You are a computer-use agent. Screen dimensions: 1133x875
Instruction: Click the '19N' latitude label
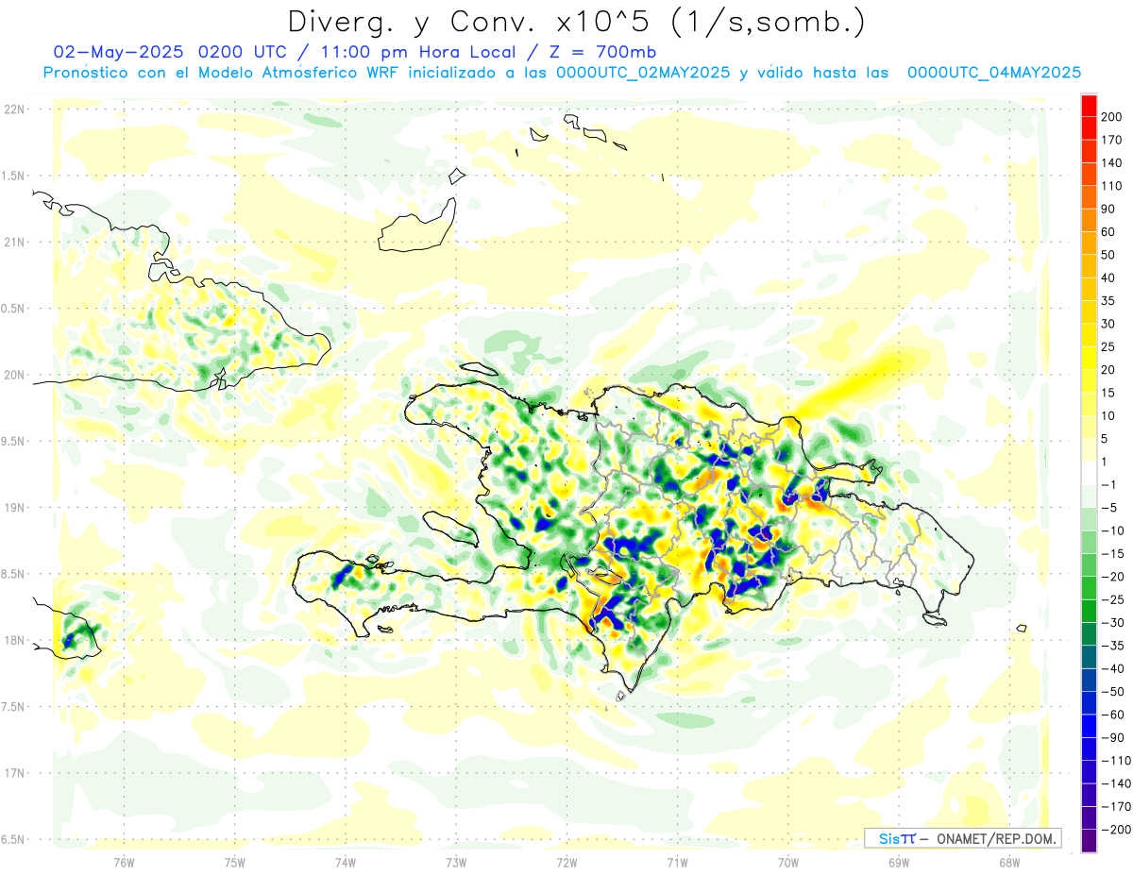click(x=13, y=508)
